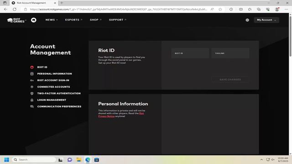The width and height of the screenshot is (292, 164).
Task: Open the Windows Start menu
Action: click(6, 160)
